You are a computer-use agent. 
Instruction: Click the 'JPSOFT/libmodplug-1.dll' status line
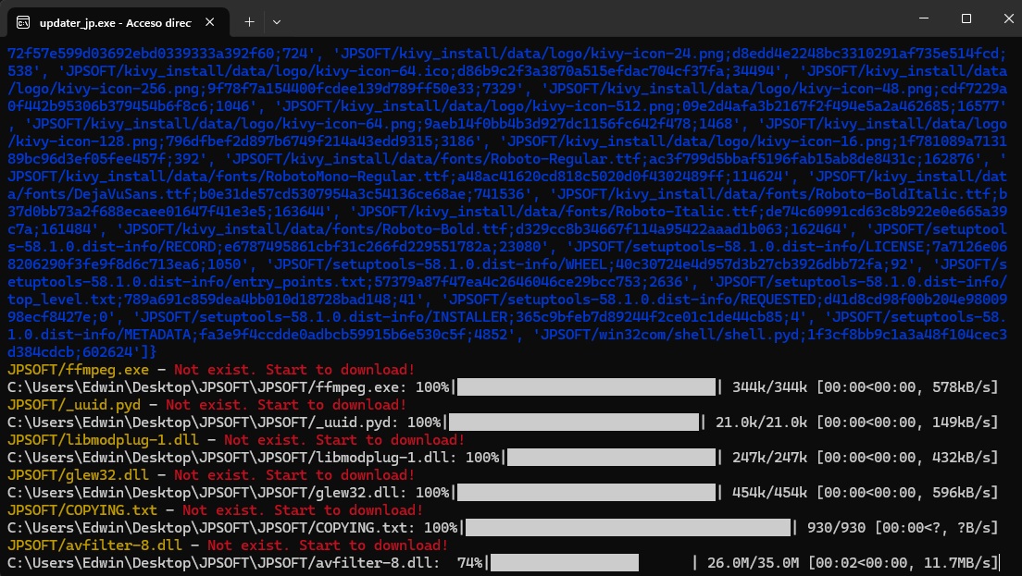point(236,440)
